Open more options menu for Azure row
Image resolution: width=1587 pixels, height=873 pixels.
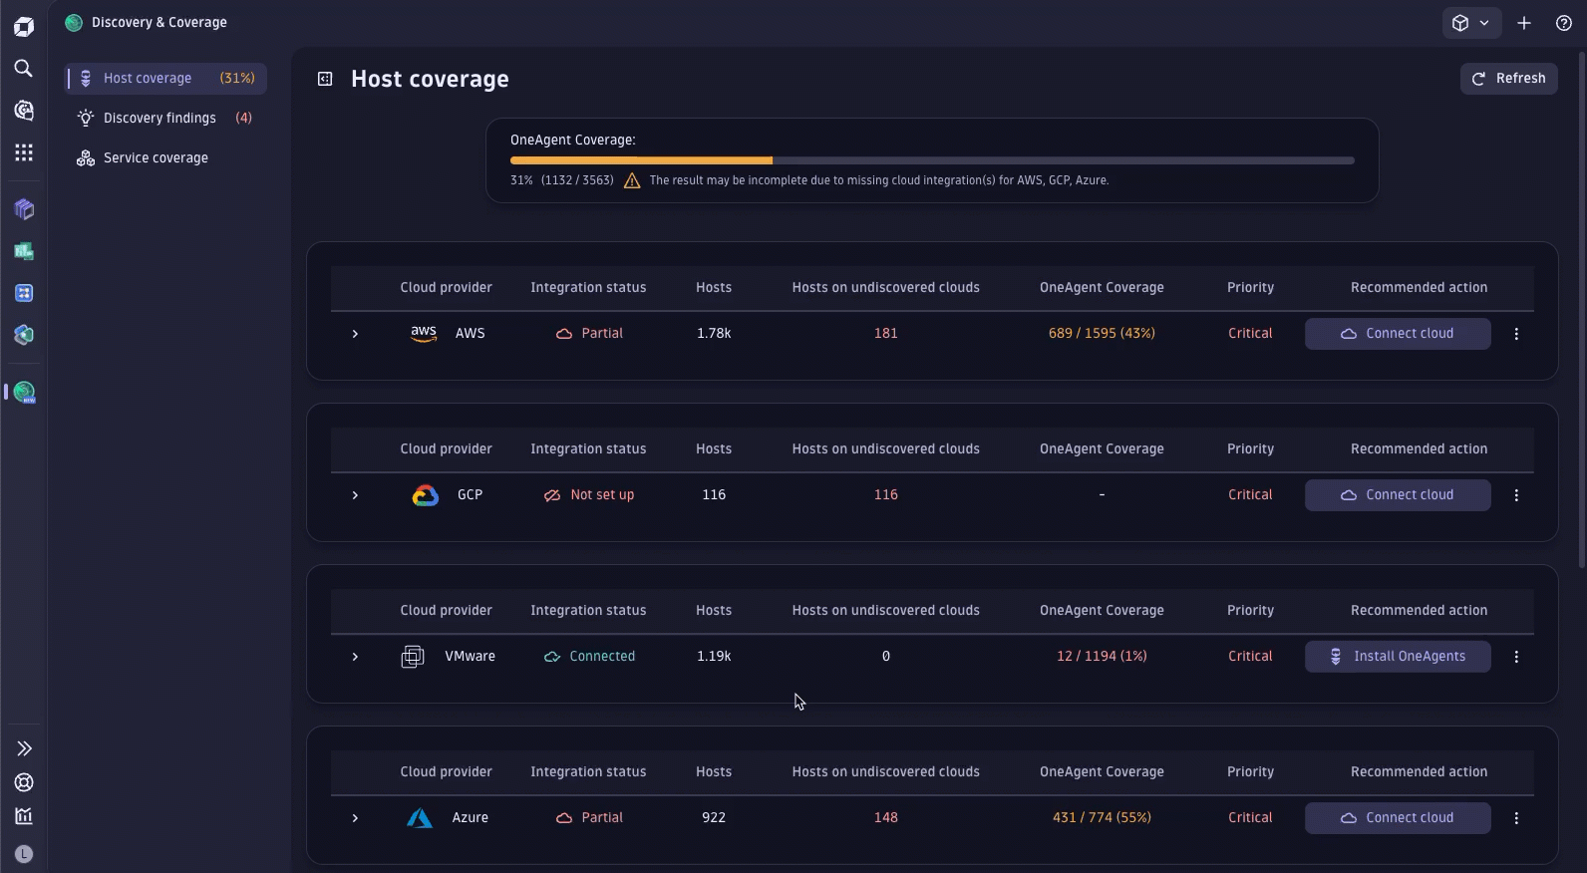pyautogui.click(x=1516, y=818)
